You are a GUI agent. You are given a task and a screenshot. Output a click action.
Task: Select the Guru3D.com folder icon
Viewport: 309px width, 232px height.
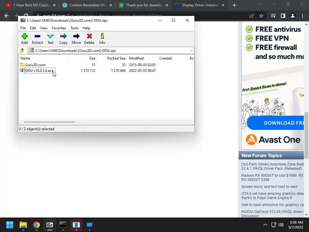point(22,65)
